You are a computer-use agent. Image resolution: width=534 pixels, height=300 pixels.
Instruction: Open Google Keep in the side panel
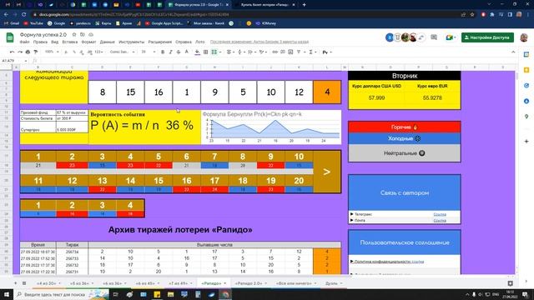526,70
